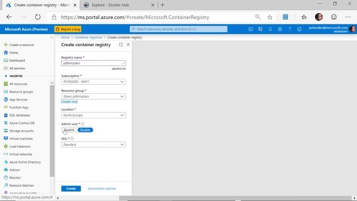Switch to Create container registry browser tab

click(x=41, y=5)
